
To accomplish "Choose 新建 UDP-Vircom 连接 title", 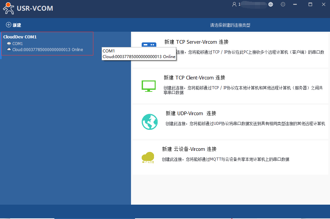I will (191, 114).
